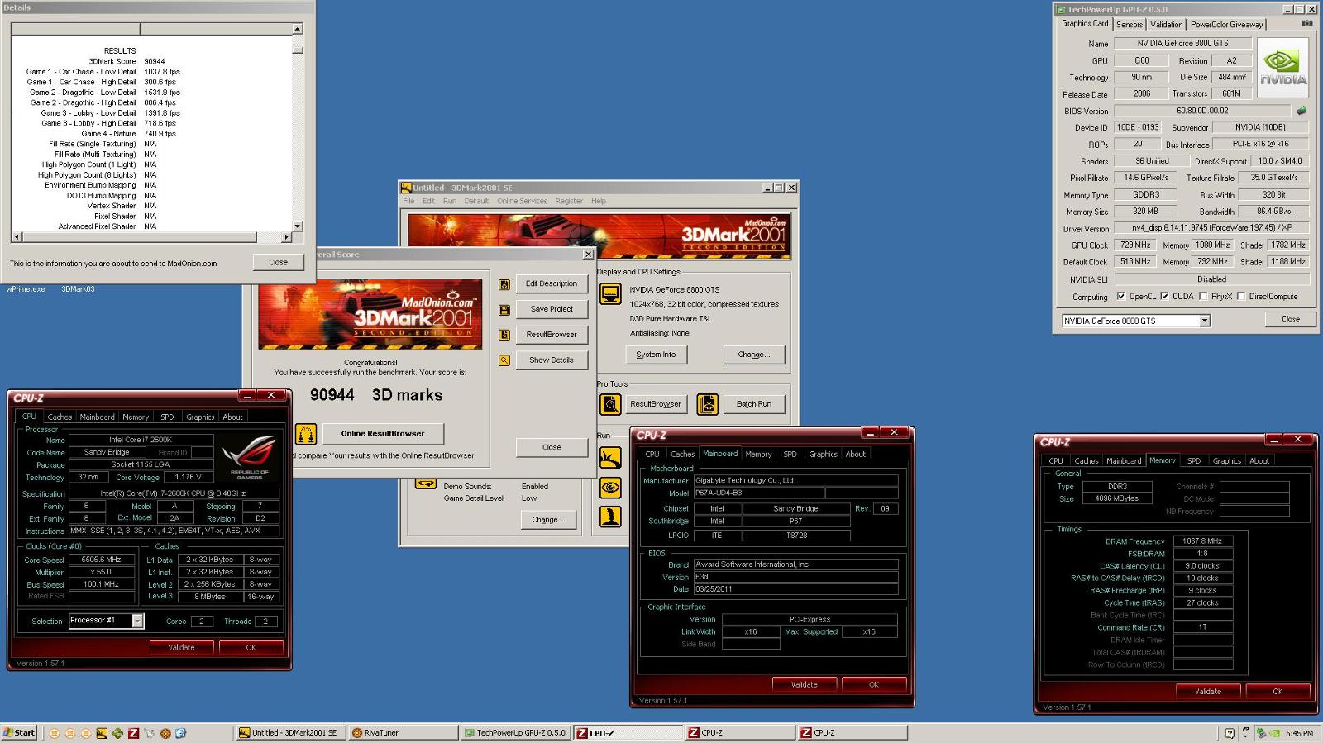The width and height of the screenshot is (1323, 743).
Task: Click the BIOS save chip icon in GPU-Z
Action: (x=1302, y=110)
